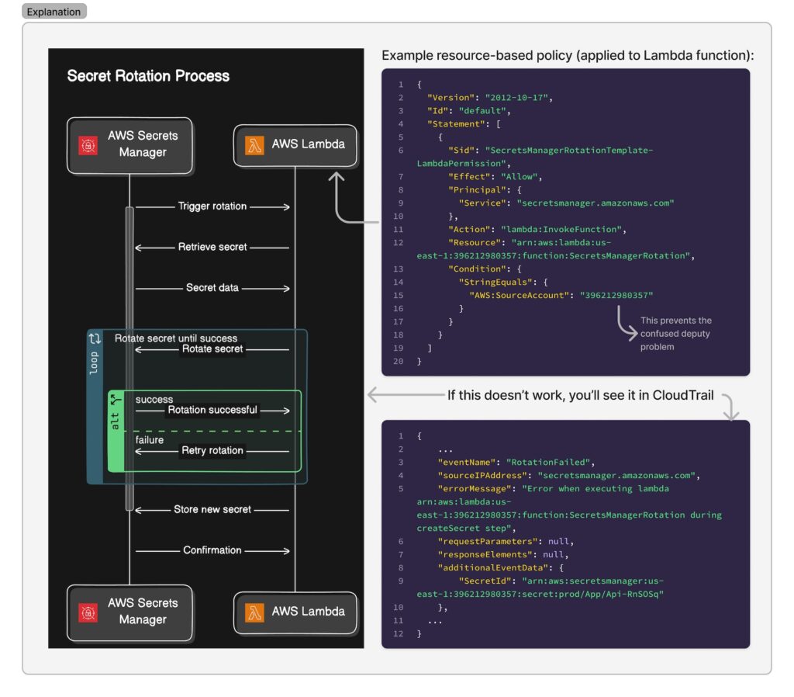Select the 'Secret data' message label
The height and width of the screenshot is (697, 794).
pyautogui.click(x=212, y=287)
